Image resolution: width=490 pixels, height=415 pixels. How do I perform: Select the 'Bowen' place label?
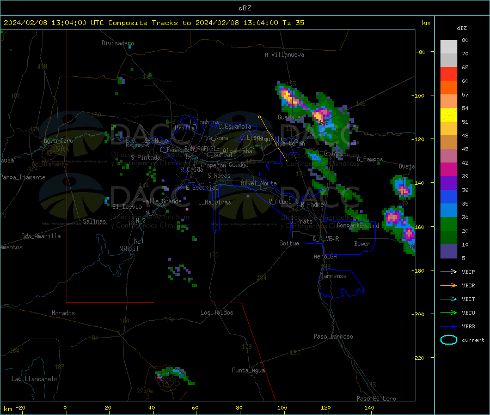[x=362, y=244]
